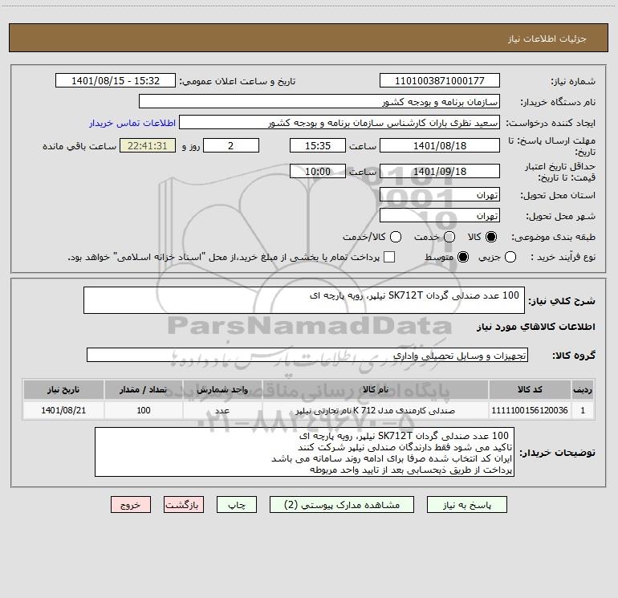Click buyer organization name field
This screenshot has width=618, height=598.
pyautogui.click(x=319, y=101)
